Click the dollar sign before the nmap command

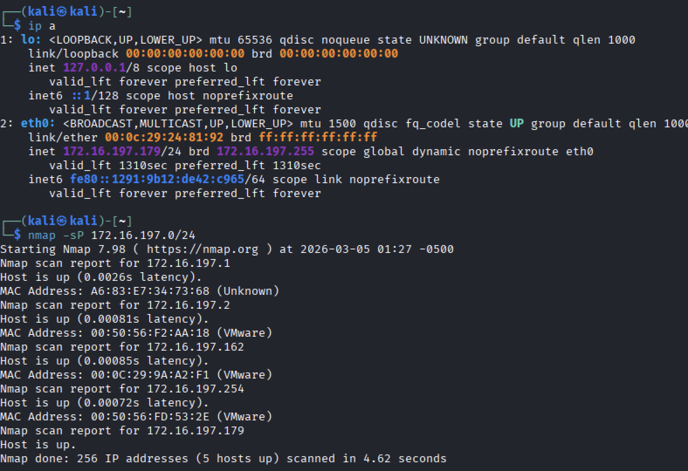17,235
